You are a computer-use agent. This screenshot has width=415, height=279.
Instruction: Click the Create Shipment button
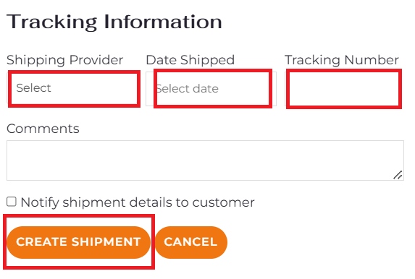pos(78,242)
